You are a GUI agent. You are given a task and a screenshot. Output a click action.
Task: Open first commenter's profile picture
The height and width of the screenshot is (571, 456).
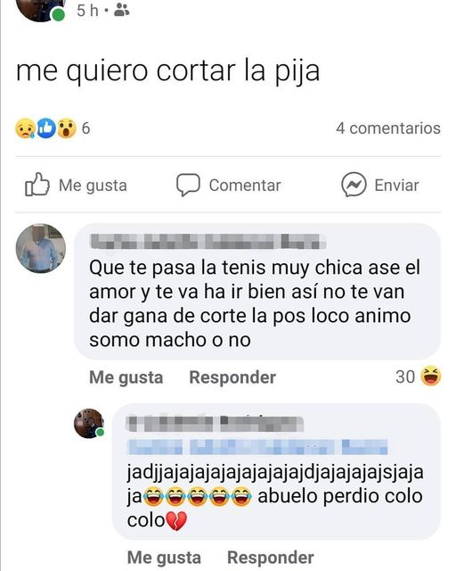point(41,248)
